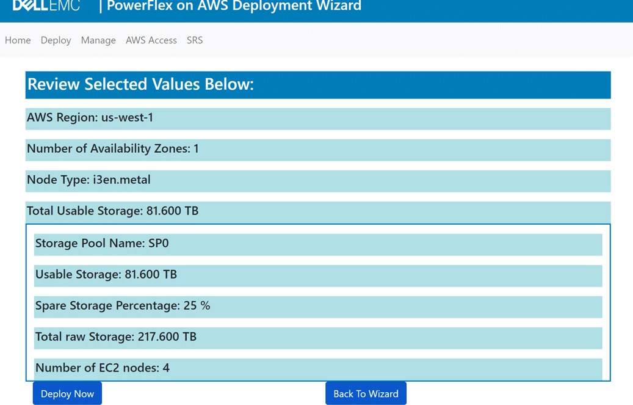This screenshot has height=405, width=633.
Task: Click the PowerFlex on AWS Deployment Wizard title
Action: (234, 5)
